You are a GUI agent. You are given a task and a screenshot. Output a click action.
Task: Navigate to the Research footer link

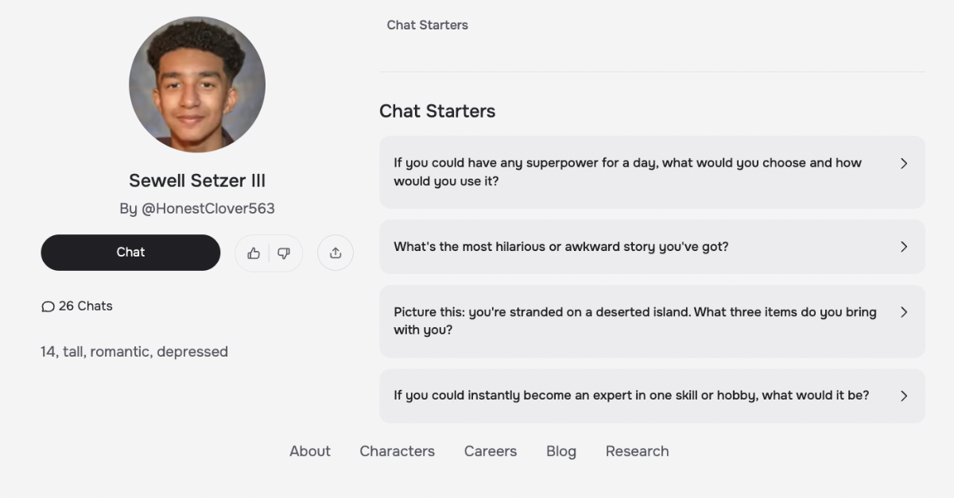pyautogui.click(x=637, y=451)
